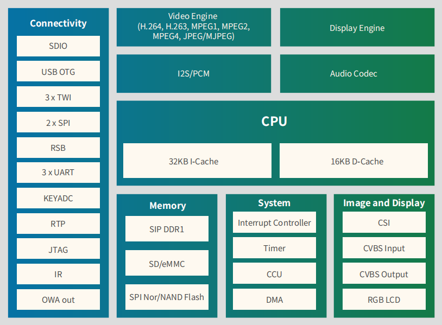Click the CPU heading
442x325 pixels.
click(274, 122)
